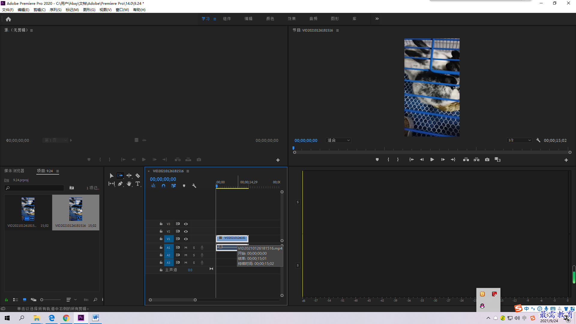The width and height of the screenshot is (576, 324).
Task: Click the timeline Snap magnet icon
Action: pyautogui.click(x=163, y=186)
